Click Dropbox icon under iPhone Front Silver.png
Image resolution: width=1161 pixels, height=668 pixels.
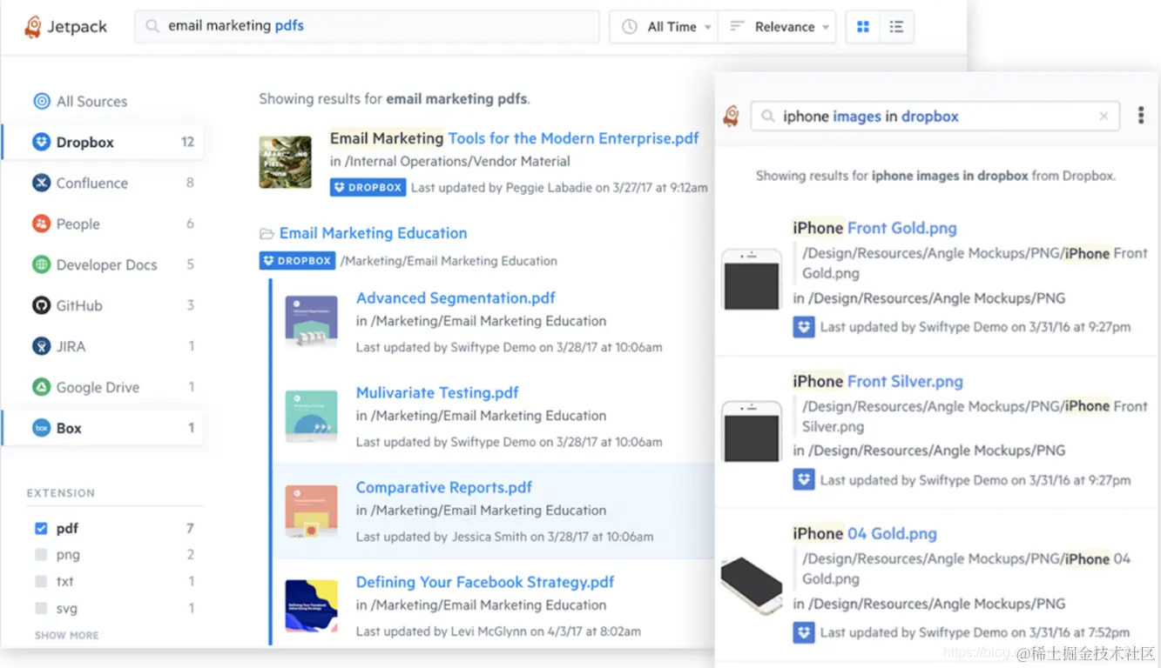804,479
